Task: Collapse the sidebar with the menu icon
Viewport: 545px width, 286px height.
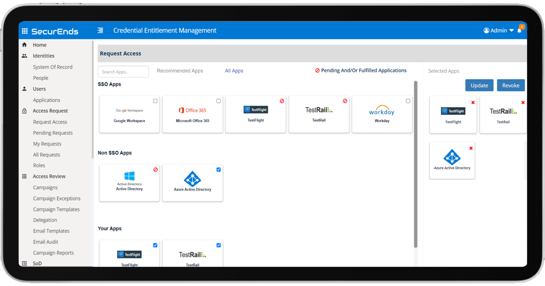Action: (100, 30)
